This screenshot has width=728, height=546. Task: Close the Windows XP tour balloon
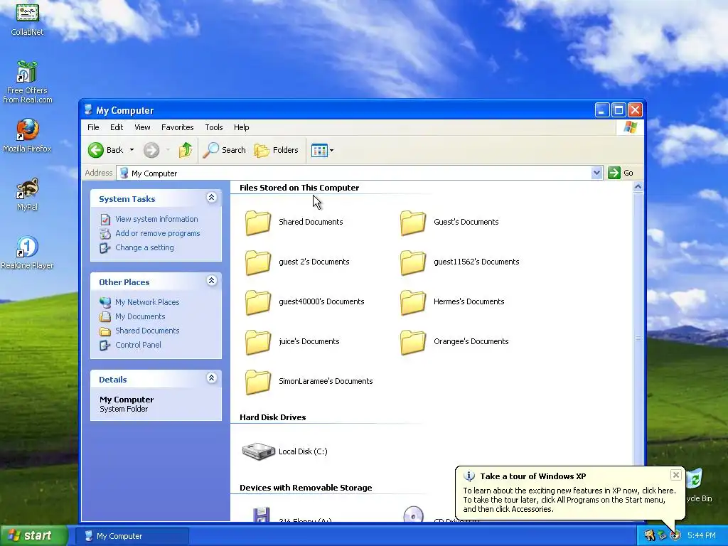tap(676, 475)
